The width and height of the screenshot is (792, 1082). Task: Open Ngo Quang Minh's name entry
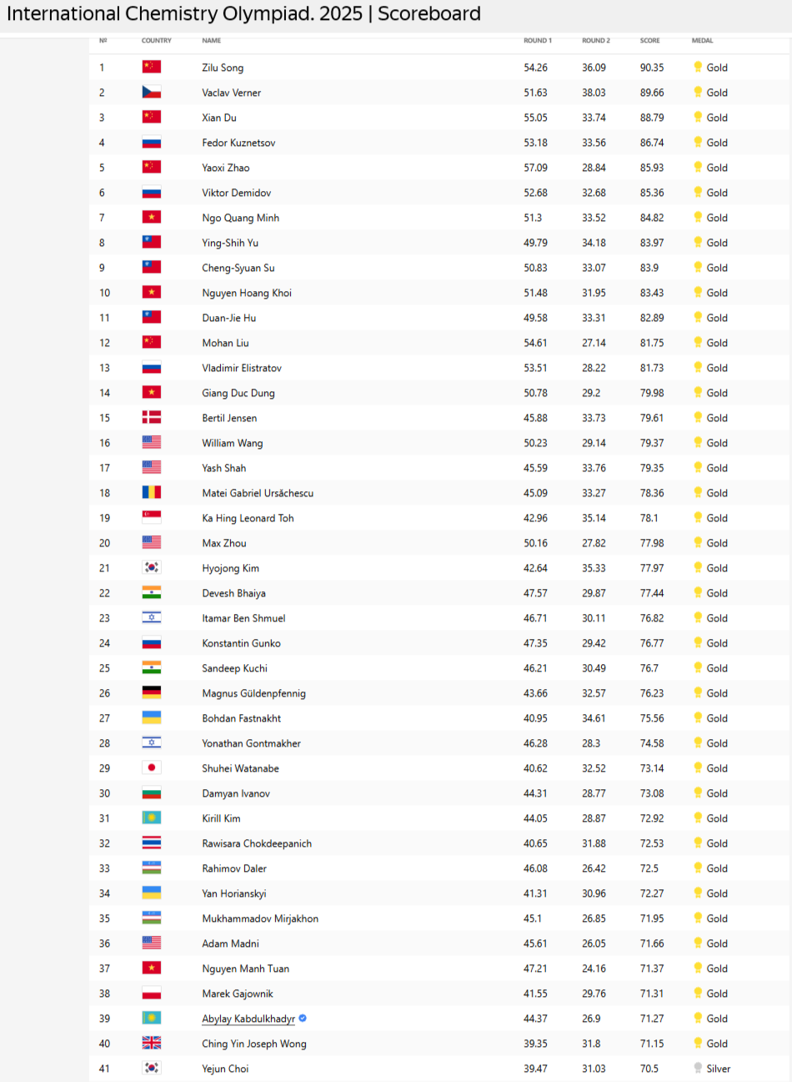(x=240, y=218)
